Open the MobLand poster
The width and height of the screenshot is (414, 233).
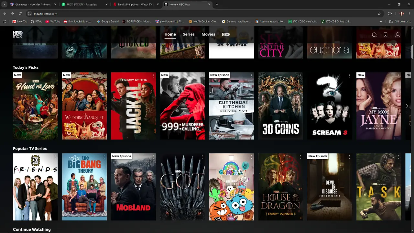pyautogui.click(x=133, y=187)
